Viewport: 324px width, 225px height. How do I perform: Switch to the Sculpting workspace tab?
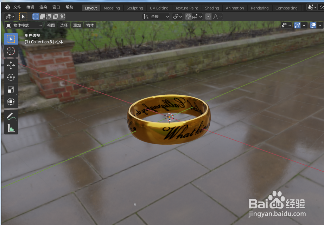[135, 8]
